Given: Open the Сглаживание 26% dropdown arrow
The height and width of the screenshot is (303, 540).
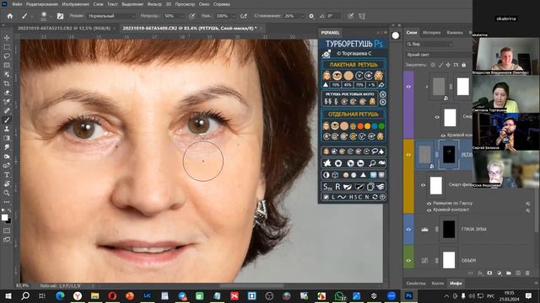Looking at the screenshot, I should 302,16.
